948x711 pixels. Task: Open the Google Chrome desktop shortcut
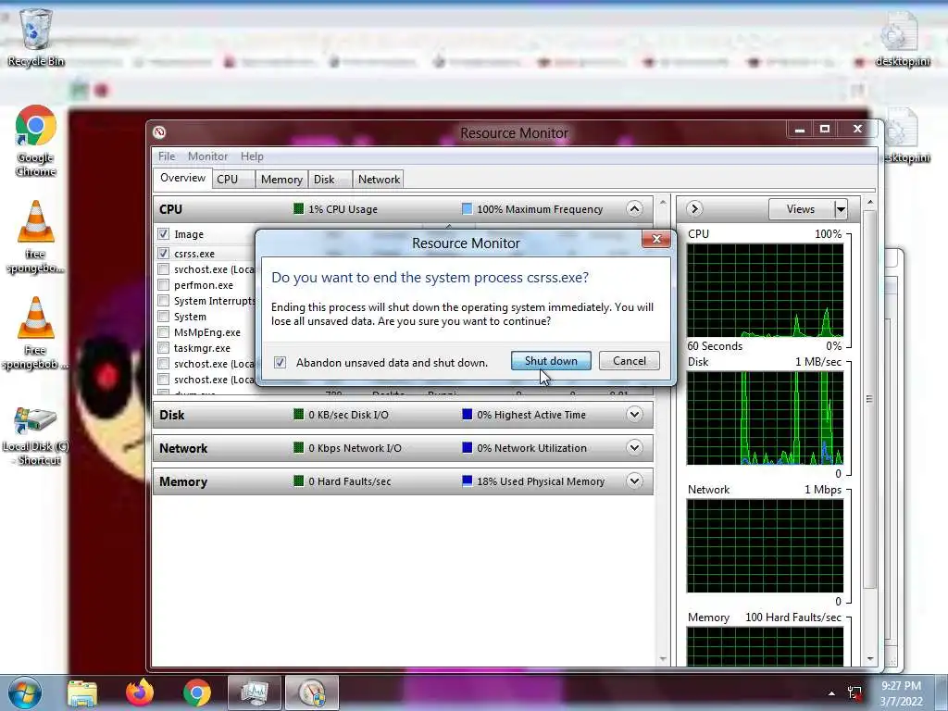tap(35, 142)
